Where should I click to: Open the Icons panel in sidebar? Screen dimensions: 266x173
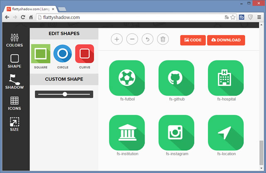pos(15,103)
